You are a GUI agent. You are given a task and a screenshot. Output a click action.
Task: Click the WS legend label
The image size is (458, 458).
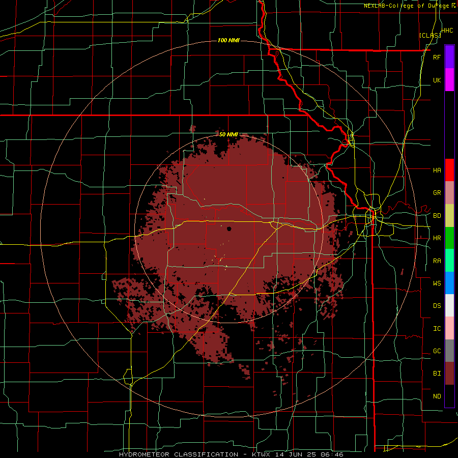[x=437, y=283]
